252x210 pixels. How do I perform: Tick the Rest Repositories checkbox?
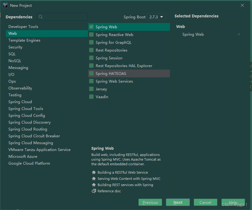point(91,50)
